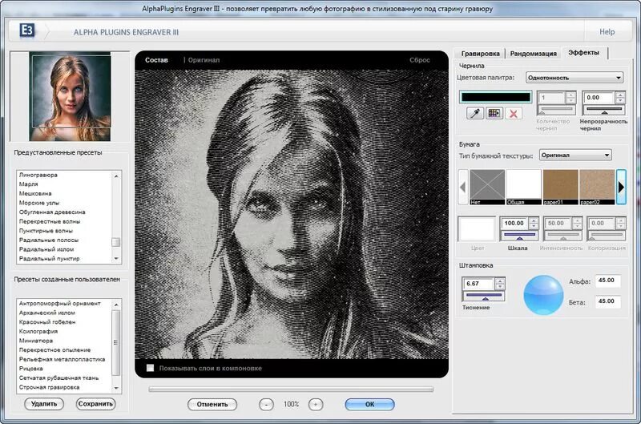Zoom in with the plus button
The height and width of the screenshot is (424, 641).
tap(315, 405)
